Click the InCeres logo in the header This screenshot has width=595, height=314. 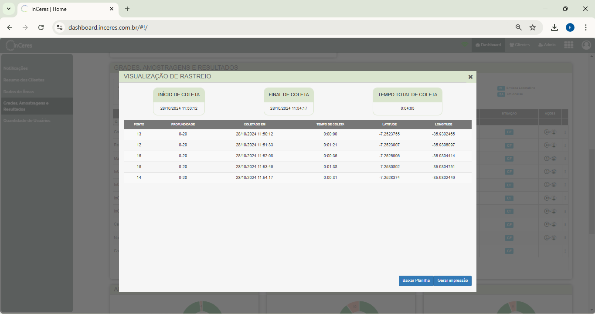pyautogui.click(x=19, y=45)
